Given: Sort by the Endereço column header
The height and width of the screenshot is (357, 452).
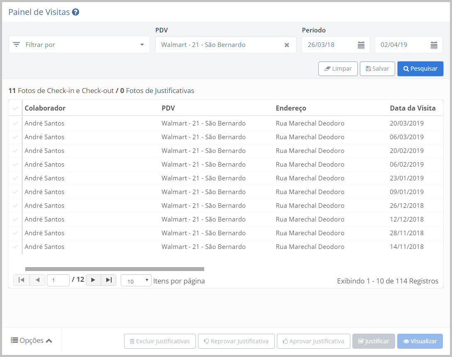Looking at the screenshot, I should pyautogui.click(x=291, y=108).
